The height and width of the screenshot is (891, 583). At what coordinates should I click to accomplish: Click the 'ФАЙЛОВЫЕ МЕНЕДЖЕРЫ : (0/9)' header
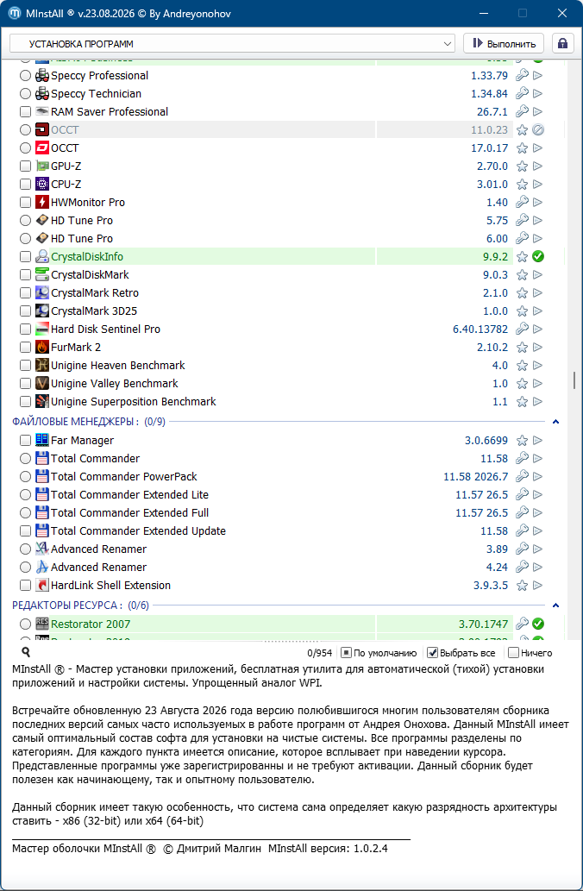89,422
